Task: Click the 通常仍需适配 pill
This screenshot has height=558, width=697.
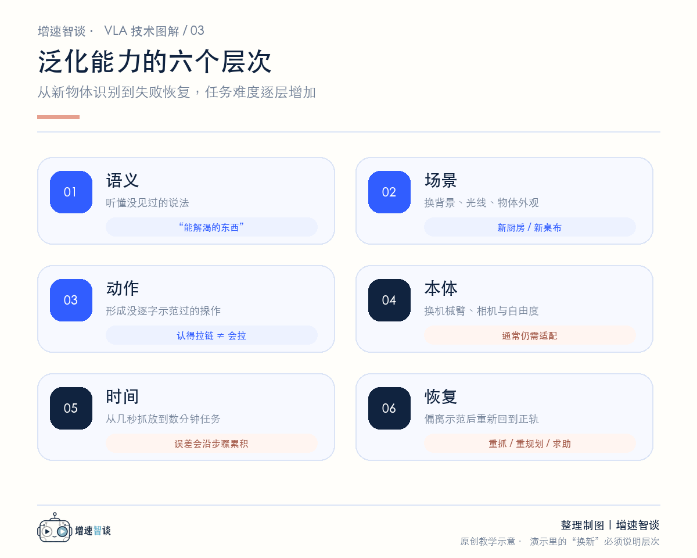Action: 530,335
